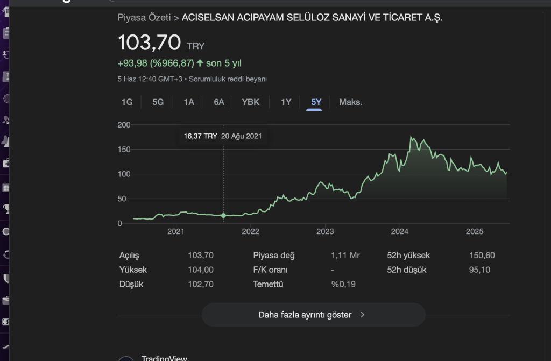Show the 1A chart period
The image size is (551, 361).
pyautogui.click(x=188, y=102)
